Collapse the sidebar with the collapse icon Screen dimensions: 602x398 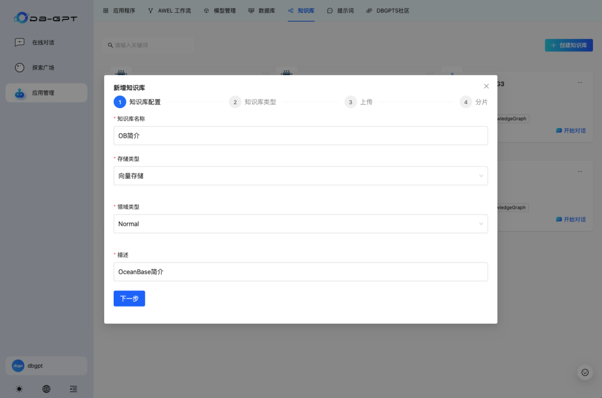click(x=73, y=389)
